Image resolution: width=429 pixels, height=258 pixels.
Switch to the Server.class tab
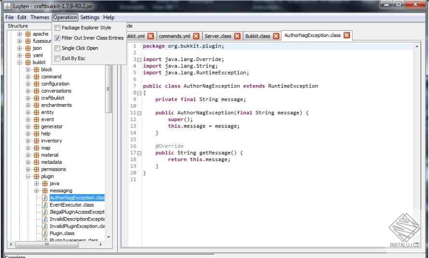[219, 36]
